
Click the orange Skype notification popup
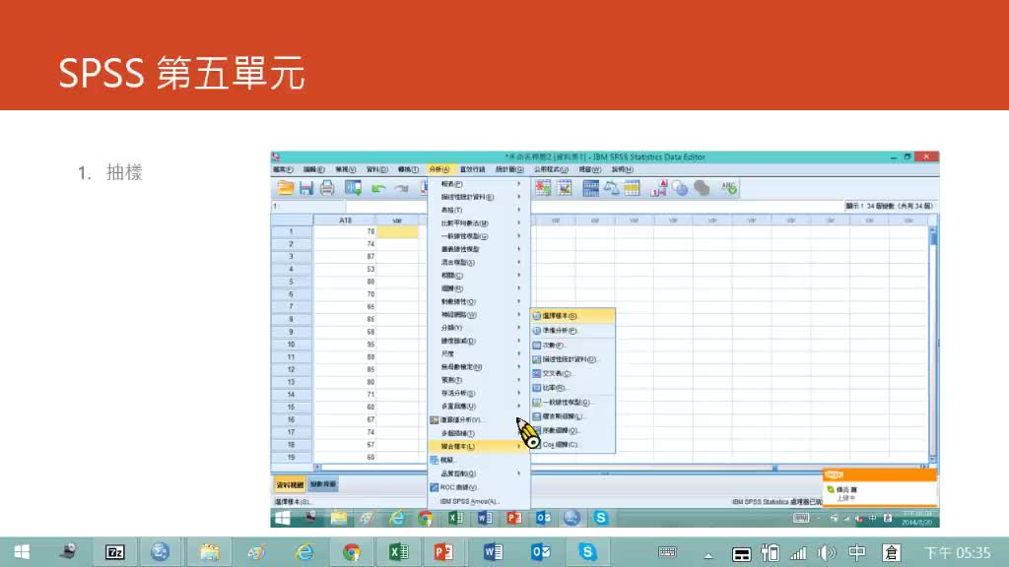click(880, 488)
